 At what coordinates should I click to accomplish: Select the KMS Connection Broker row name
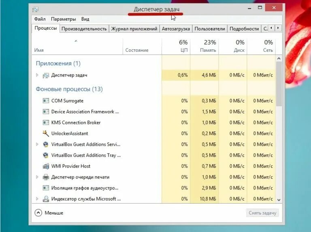pyautogui.click(x=76, y=123)
